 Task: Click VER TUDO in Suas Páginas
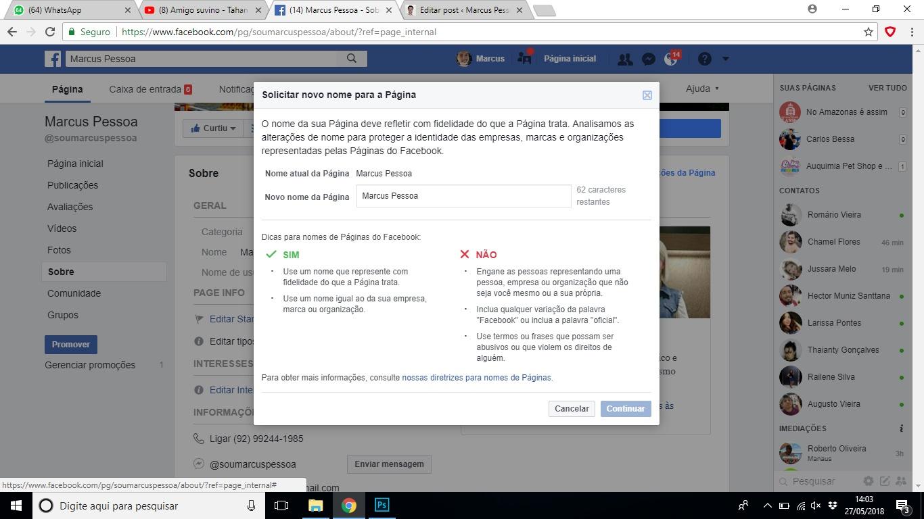pyautogui.click(x=887, y=88)
